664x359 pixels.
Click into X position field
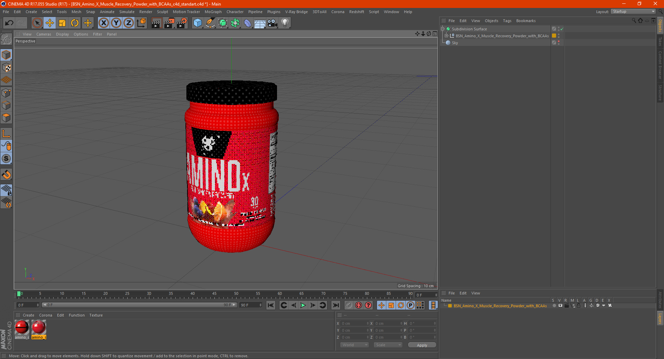pyautogui.click(x=355, y=323)
